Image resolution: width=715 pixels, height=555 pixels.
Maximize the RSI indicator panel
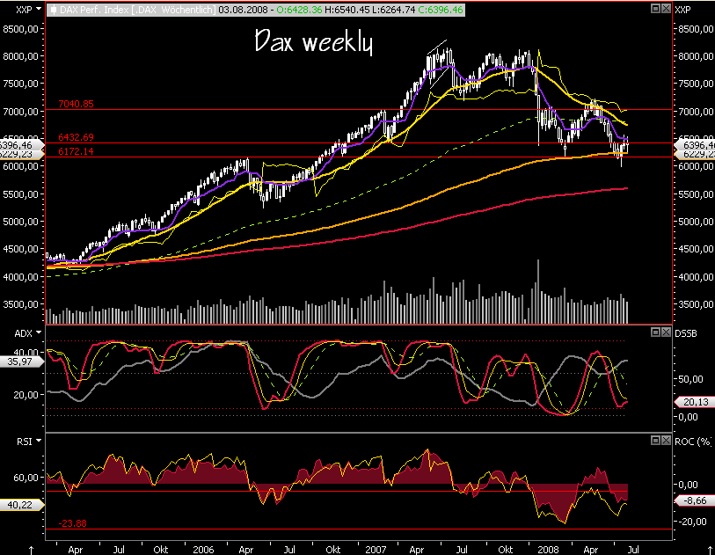tap(655, 440)
